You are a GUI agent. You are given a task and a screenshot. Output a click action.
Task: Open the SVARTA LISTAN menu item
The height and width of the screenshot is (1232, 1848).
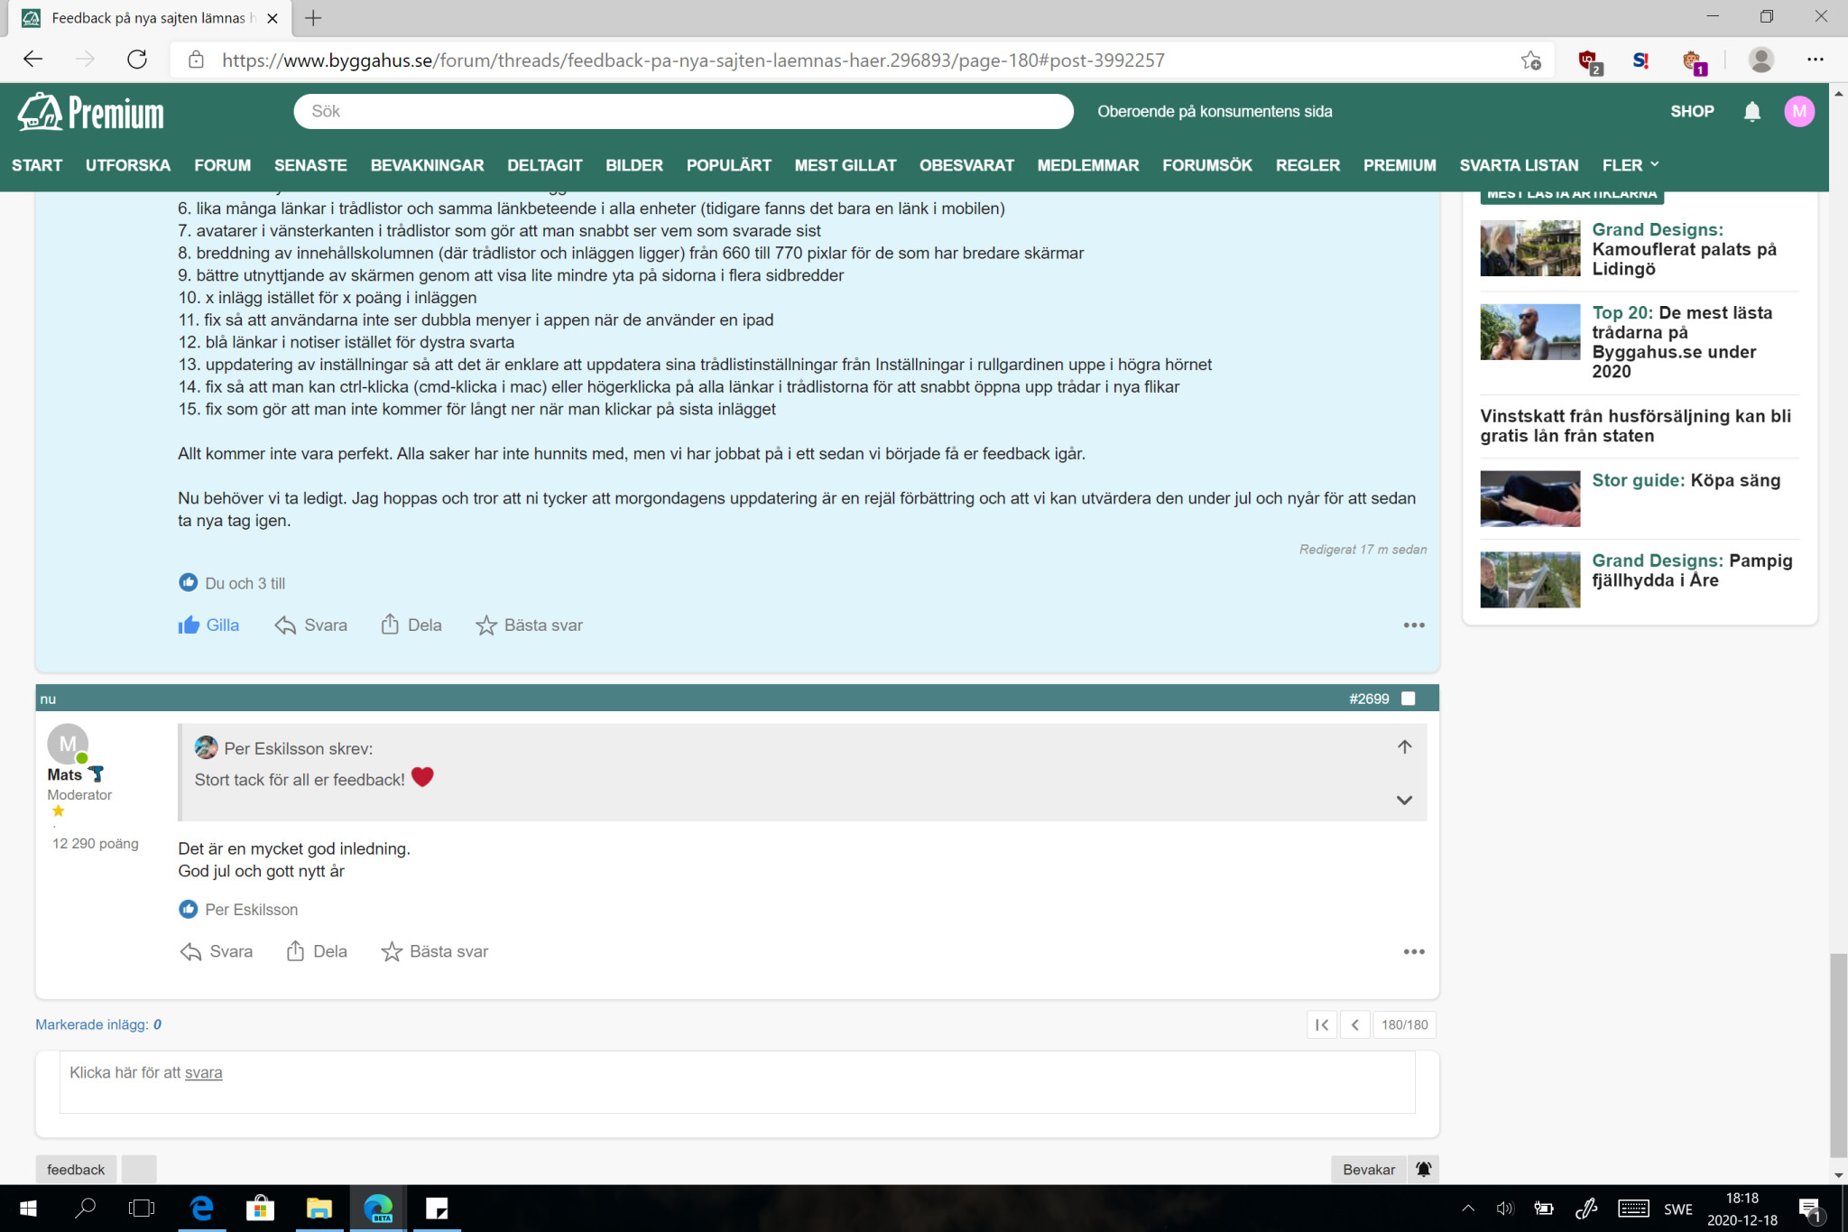pyautogui.click(x=1519, y=165)
